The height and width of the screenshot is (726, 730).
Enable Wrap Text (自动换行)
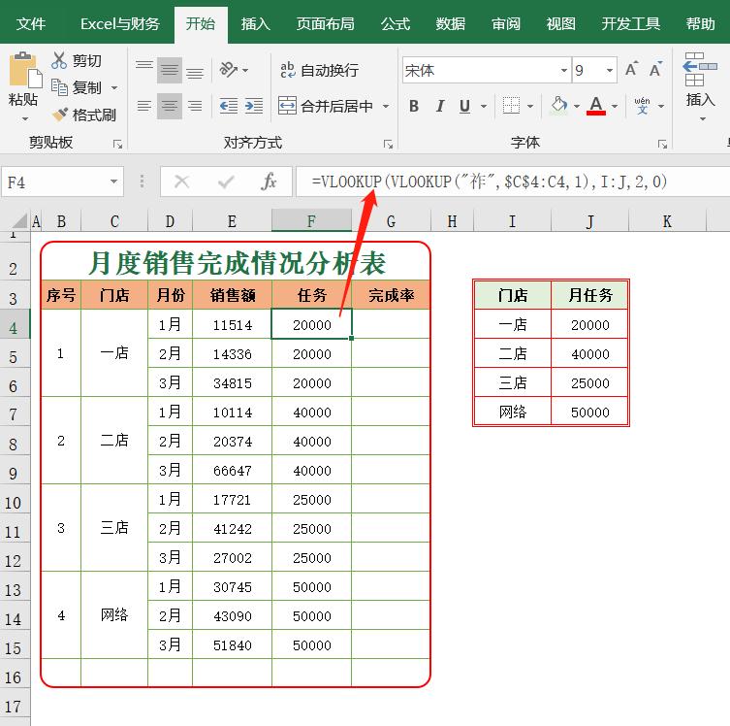pyautogui.click(x=319, y=70)
